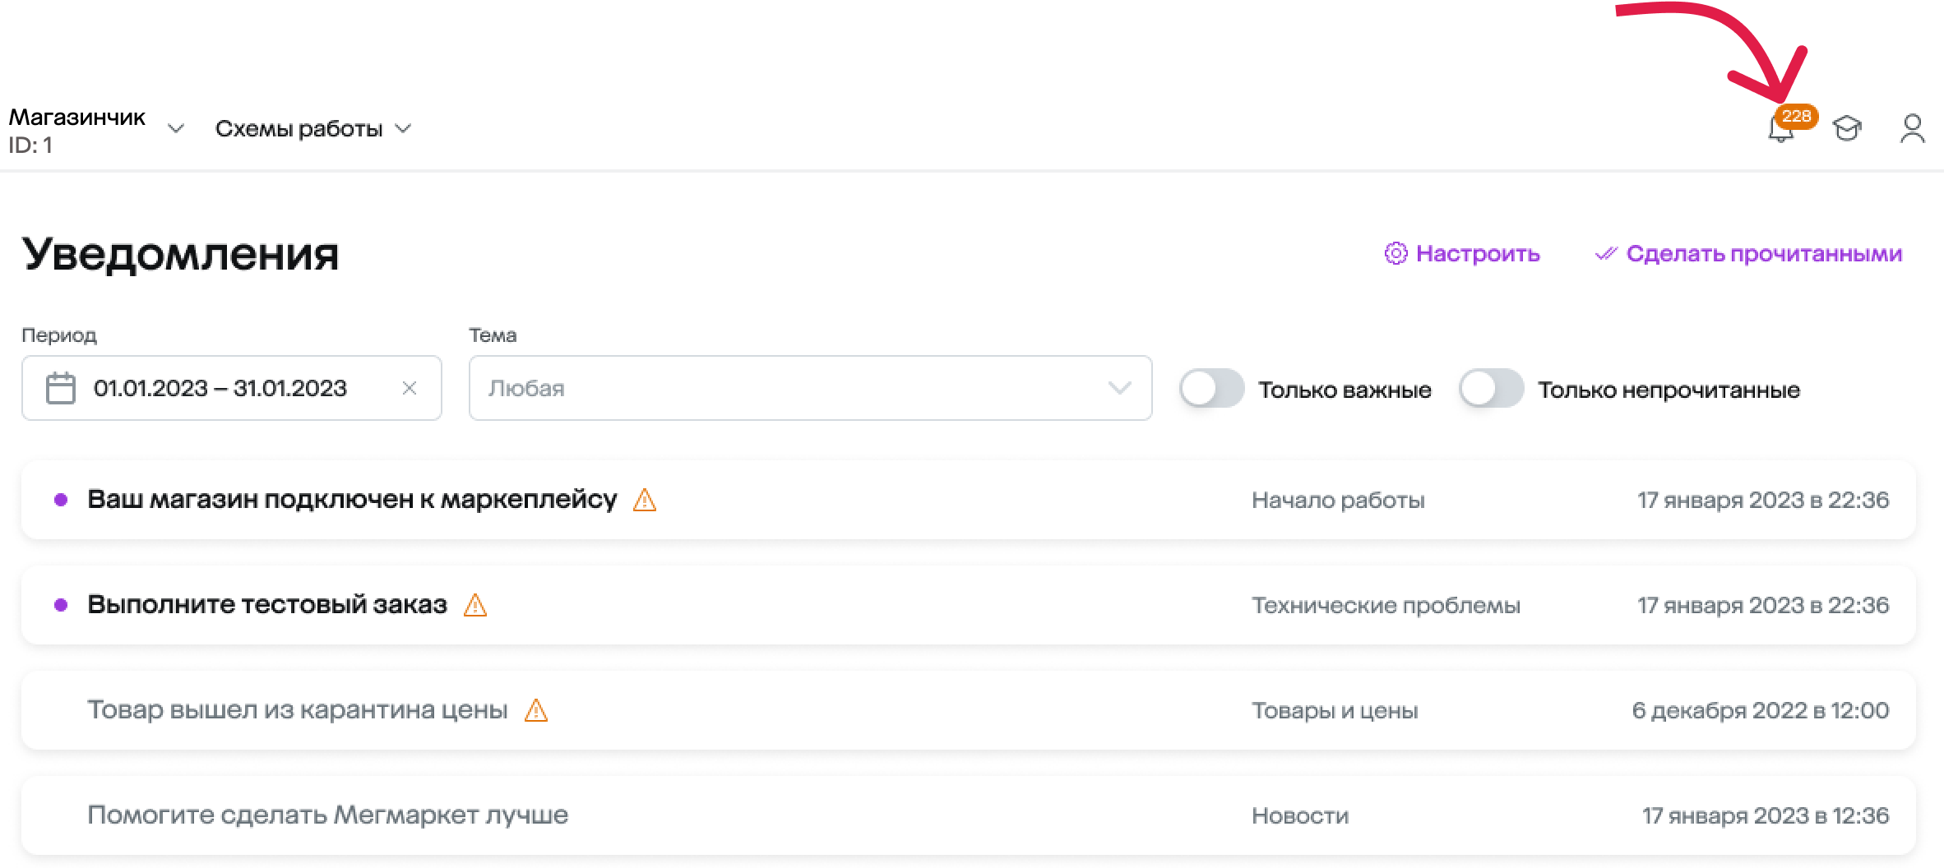
Task: Open Настроить notification settings
Action: click(x=1477, y=253)
